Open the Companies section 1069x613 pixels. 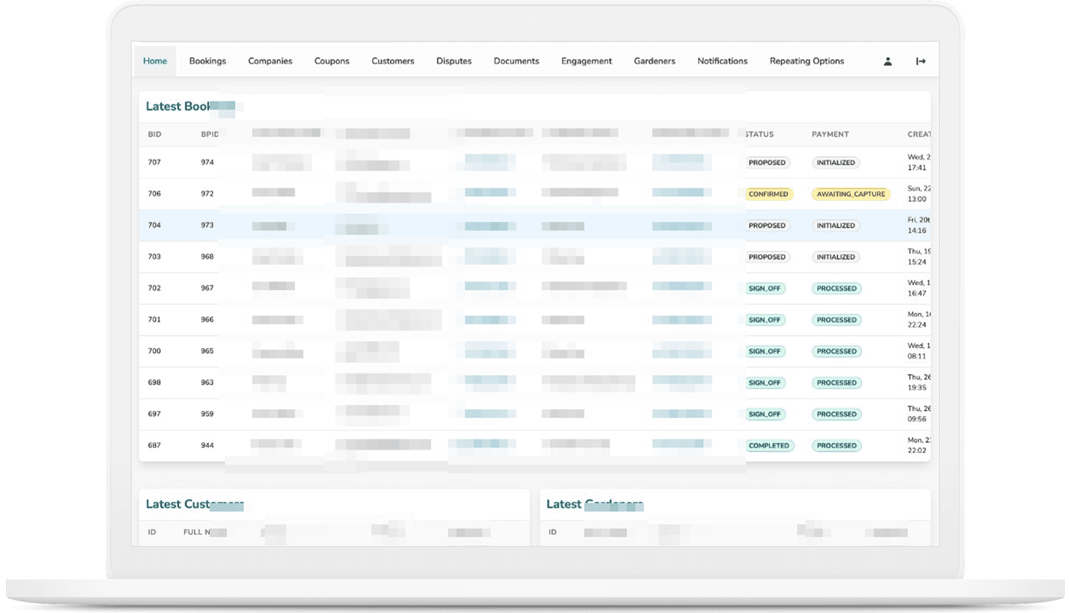270,61
